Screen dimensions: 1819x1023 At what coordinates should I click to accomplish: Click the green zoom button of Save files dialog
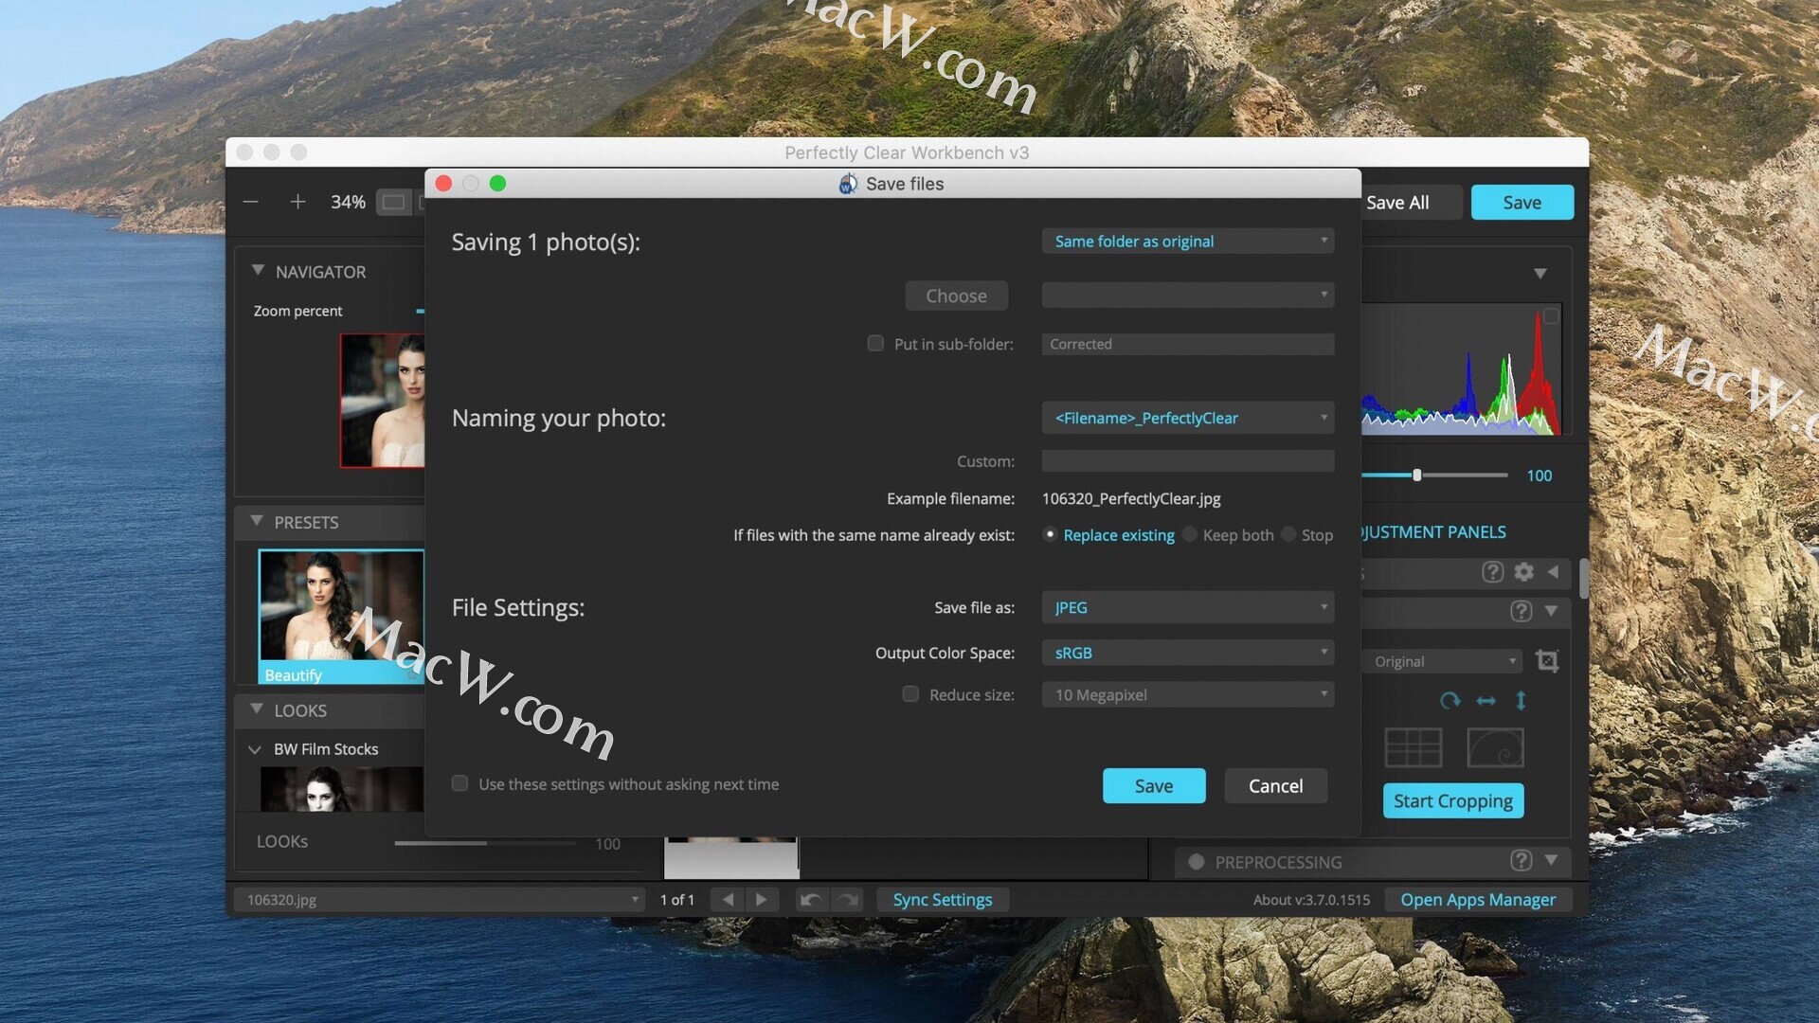497,183
